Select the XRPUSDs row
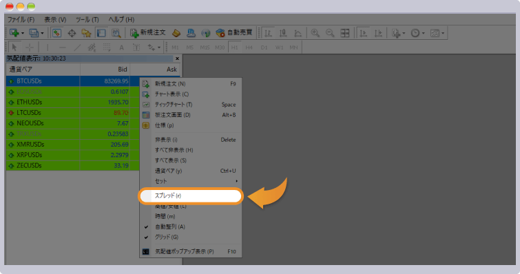Screen dimensions: 520x274 tap(72, 155)
